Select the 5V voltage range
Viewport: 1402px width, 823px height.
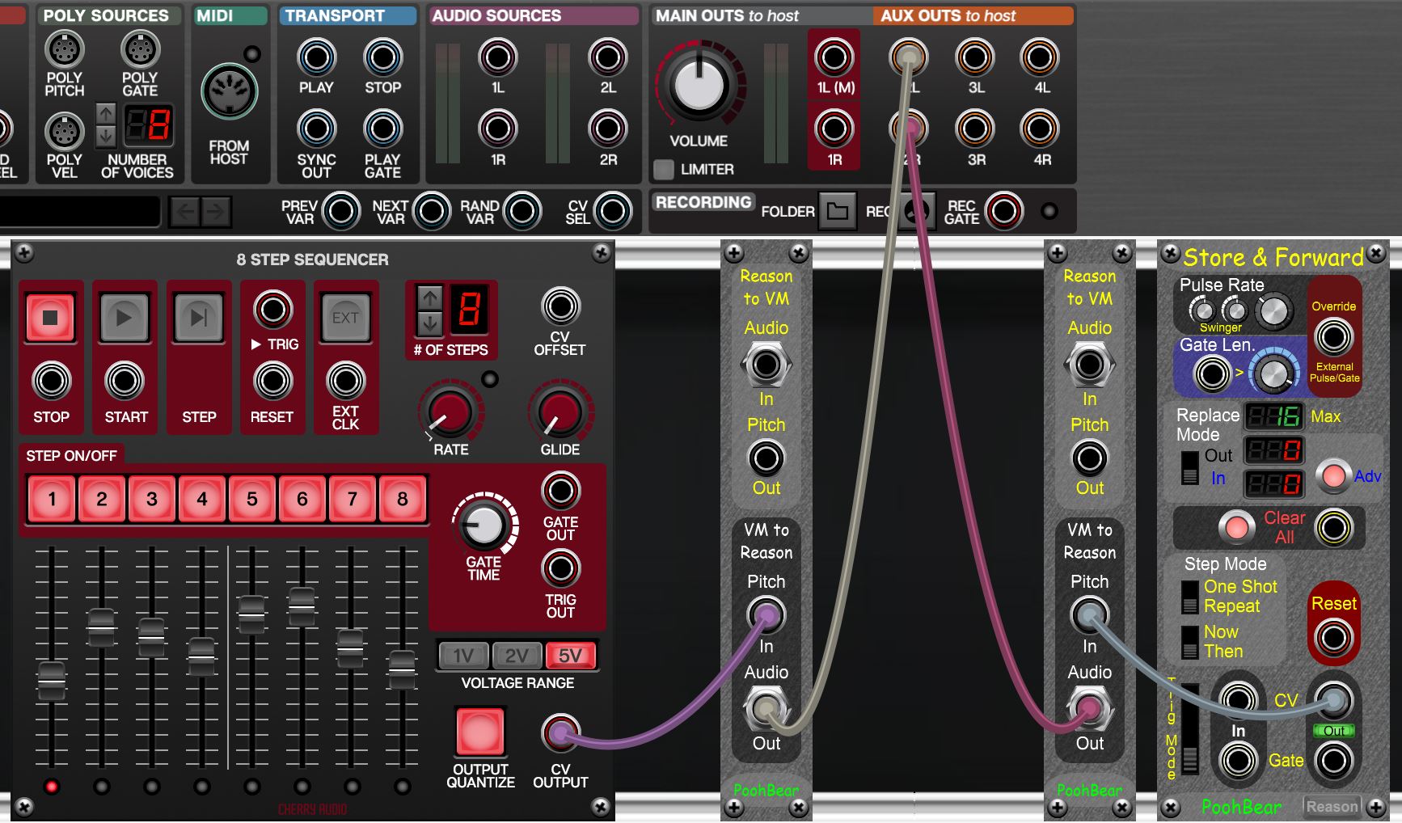(x=570, y=656)
